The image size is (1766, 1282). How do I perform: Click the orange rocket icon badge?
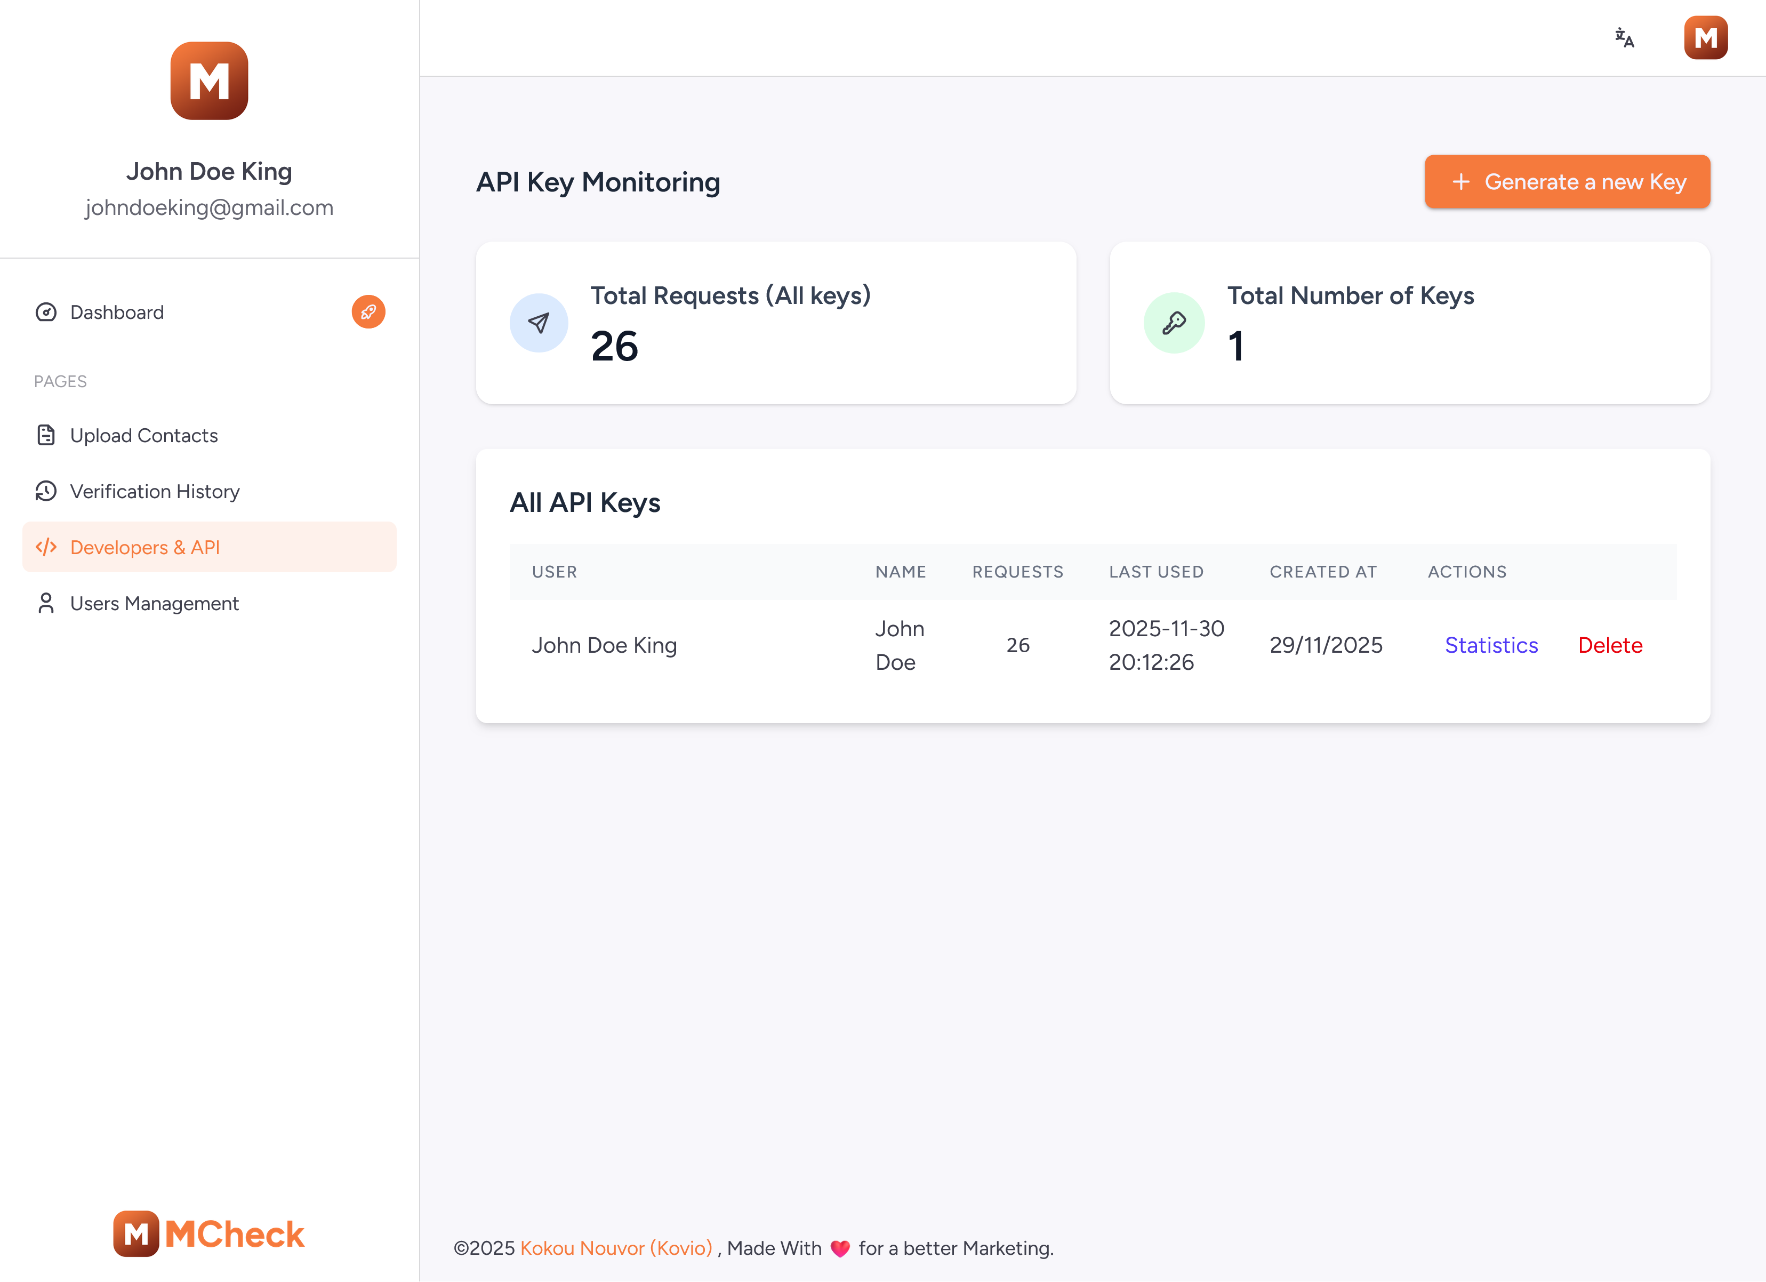click(368, 311)
